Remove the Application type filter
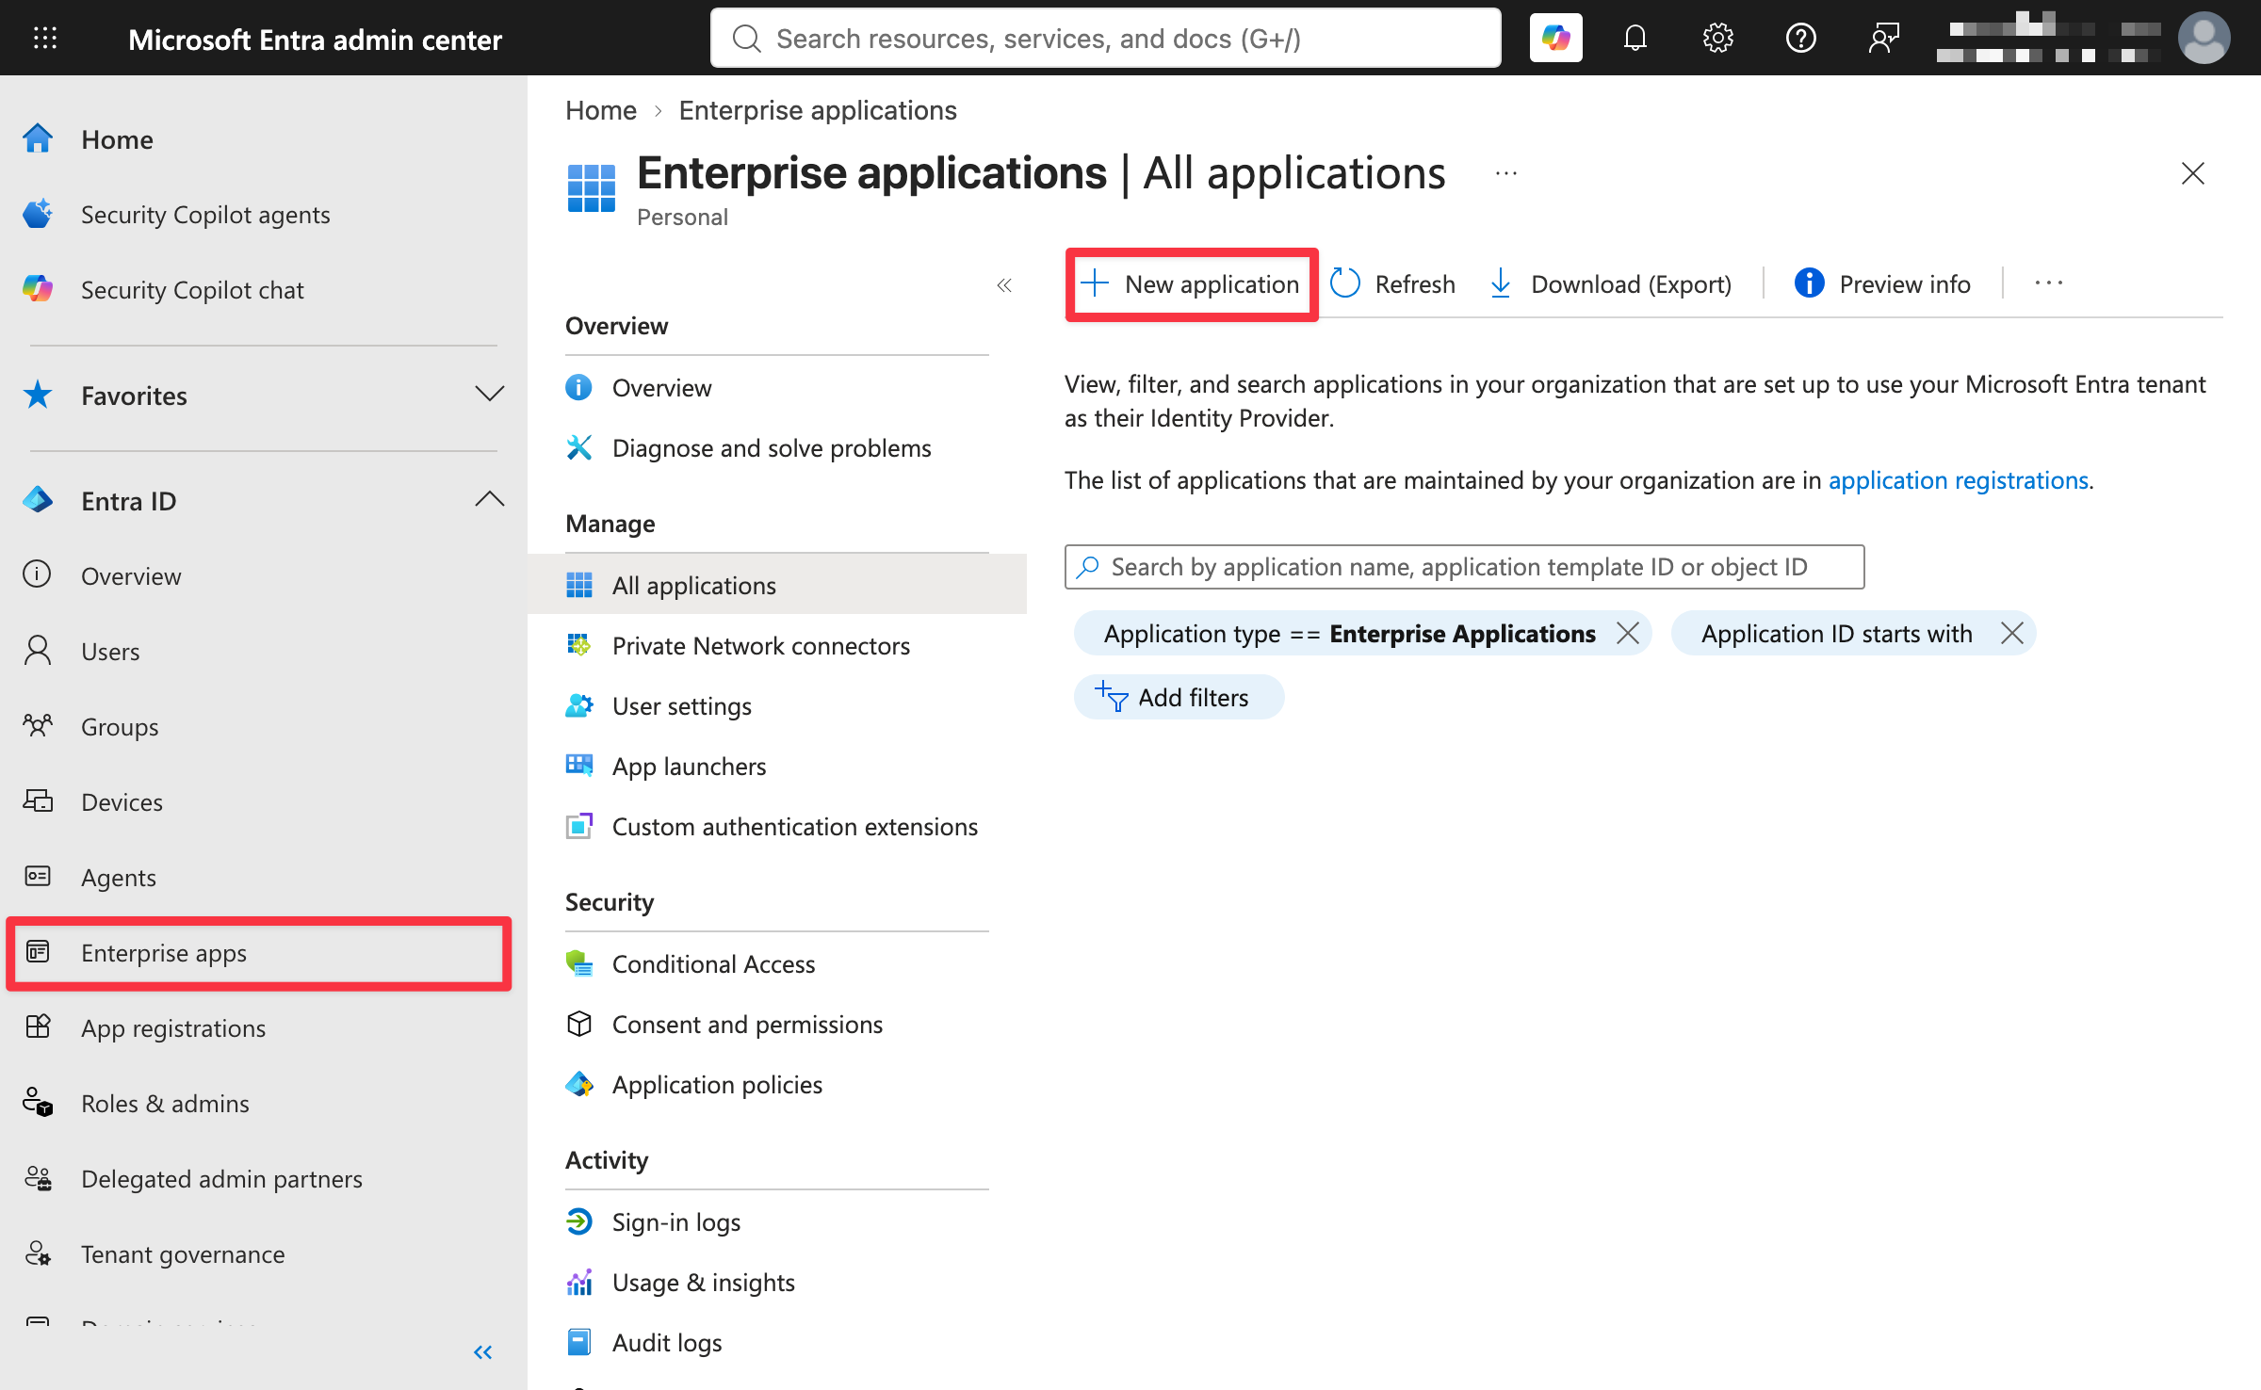 coord(1627,633)
